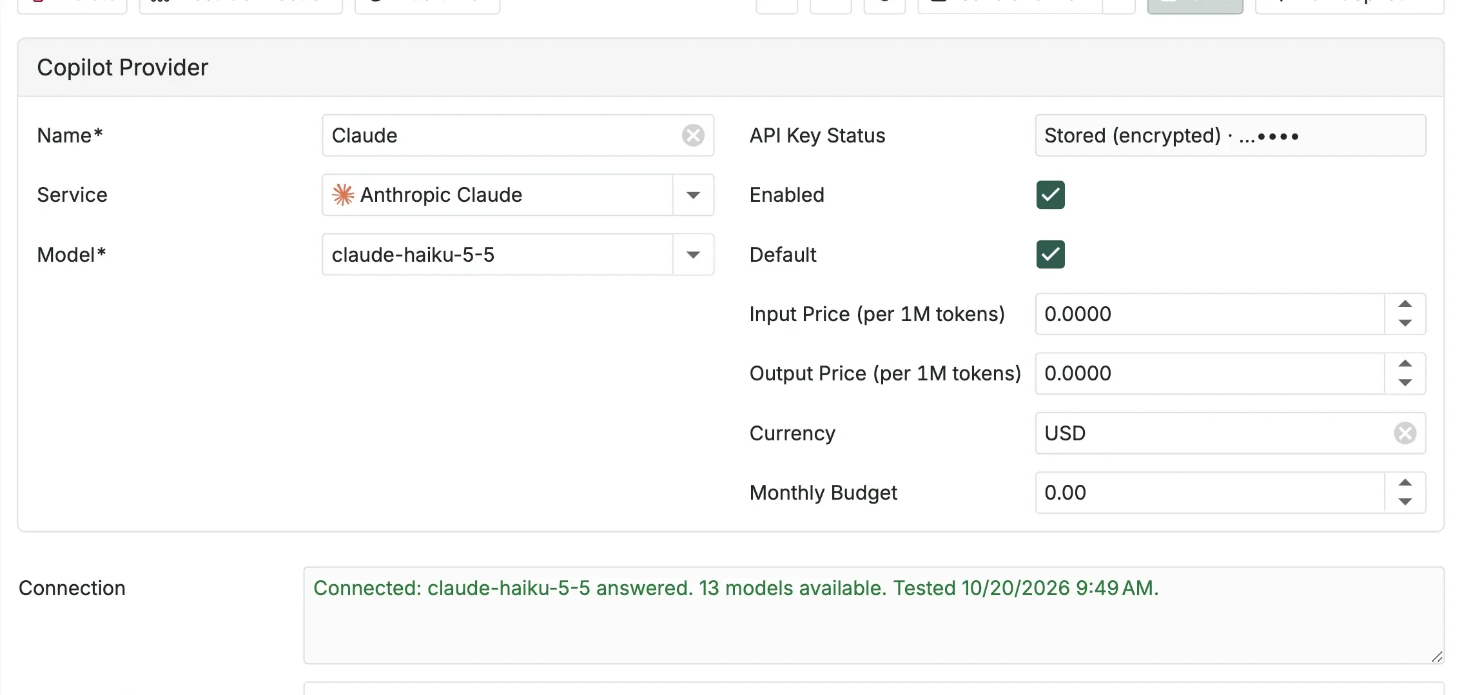Click the API Key Status label
This screenshot has width=1462, height=695.
817,135
